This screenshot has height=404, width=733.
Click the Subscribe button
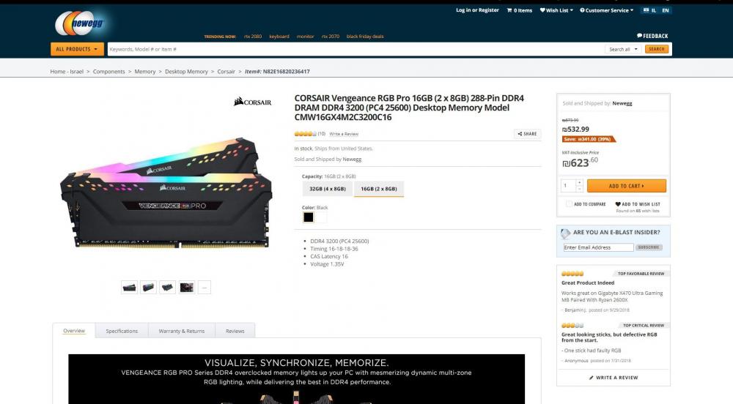(649, 247)
